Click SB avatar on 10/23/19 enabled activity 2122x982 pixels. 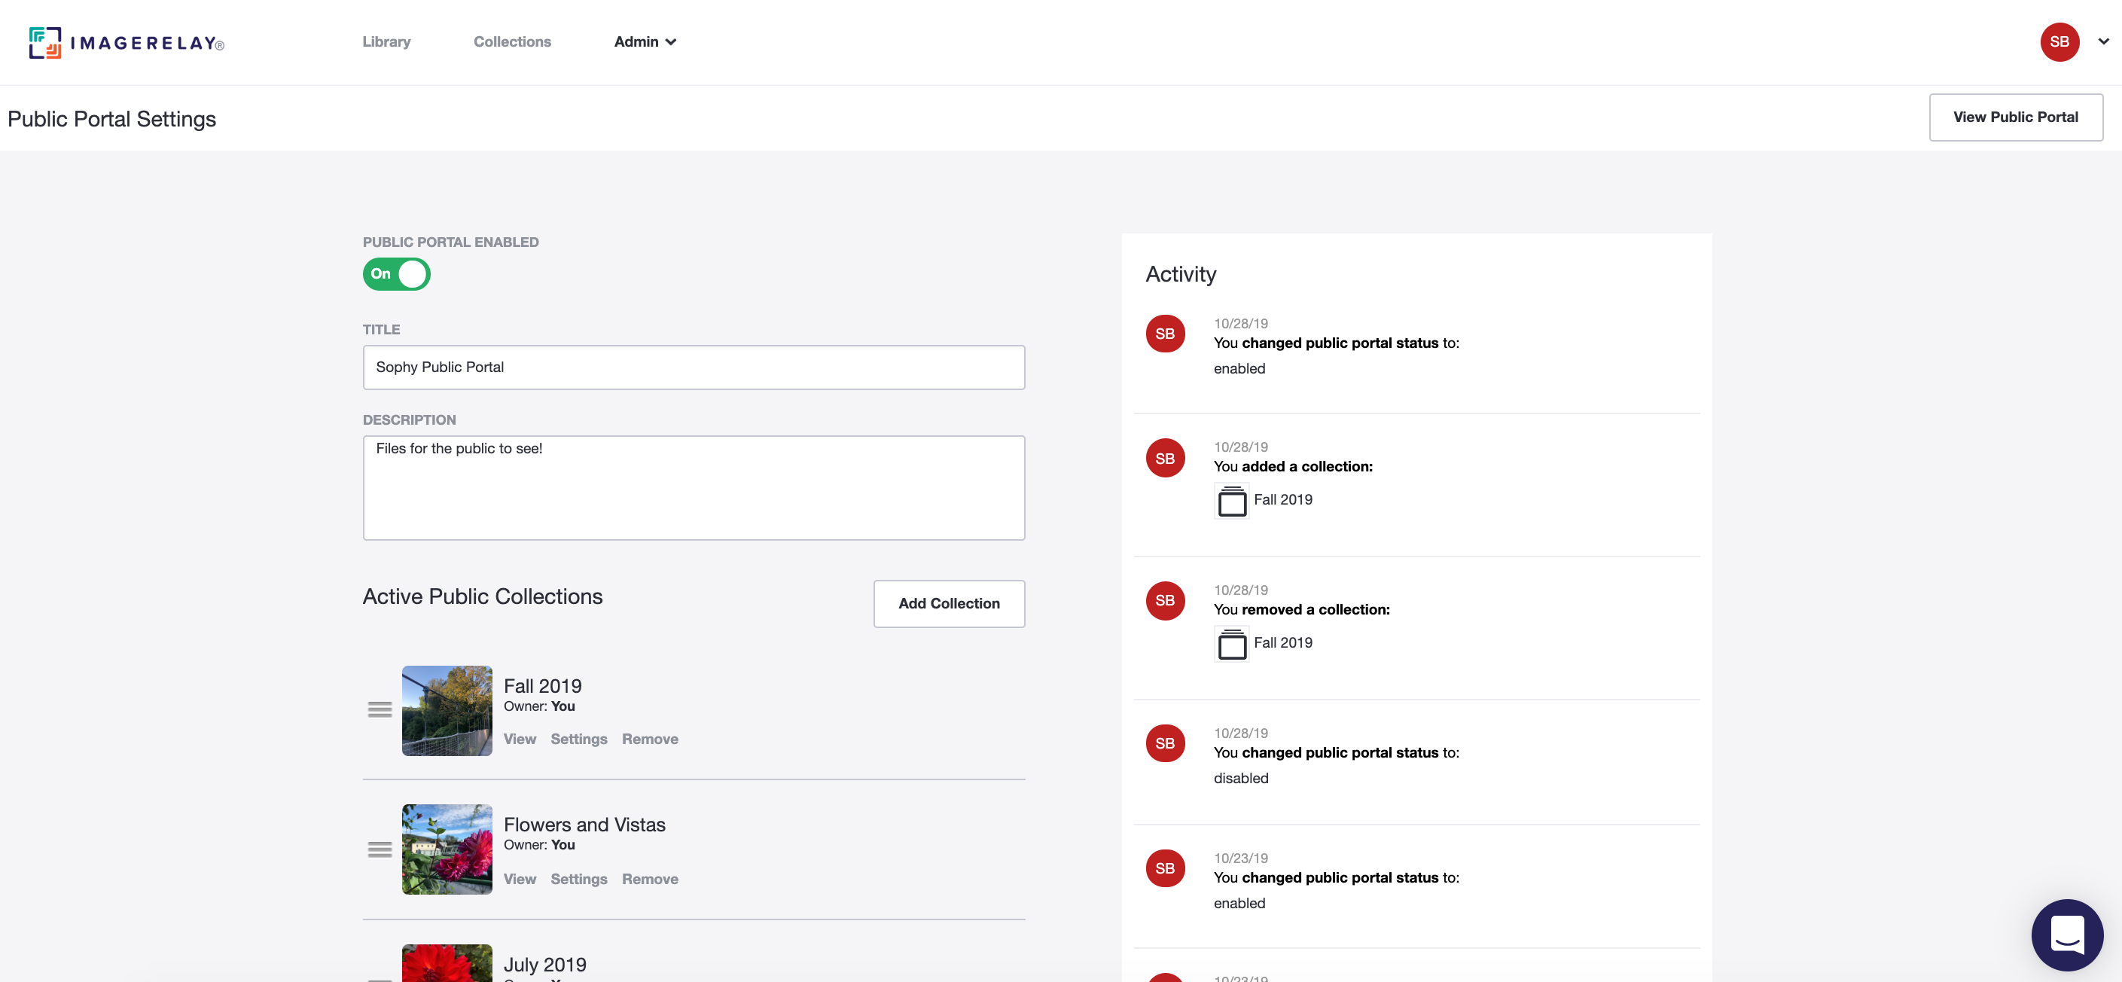click(x=1165, y=868)
